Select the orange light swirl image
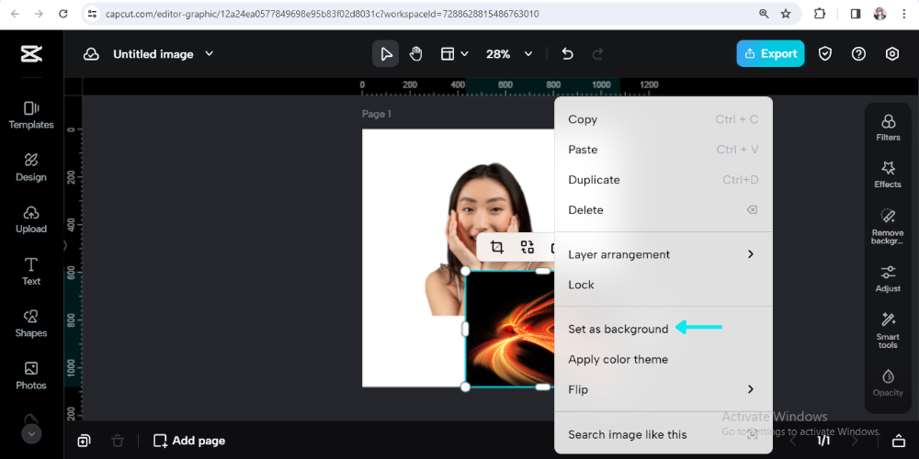919x459 pixels. tap(510, 329)
